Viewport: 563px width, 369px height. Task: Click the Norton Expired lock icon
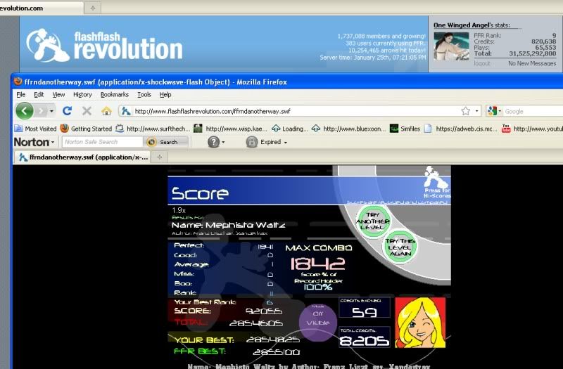251,142
